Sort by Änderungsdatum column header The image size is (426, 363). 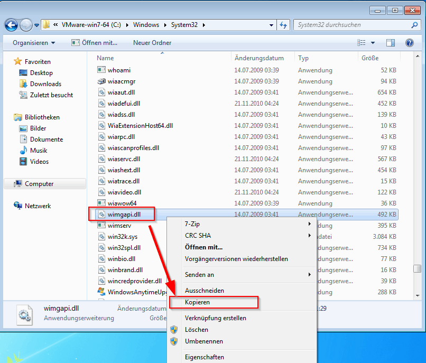point(259,58)
